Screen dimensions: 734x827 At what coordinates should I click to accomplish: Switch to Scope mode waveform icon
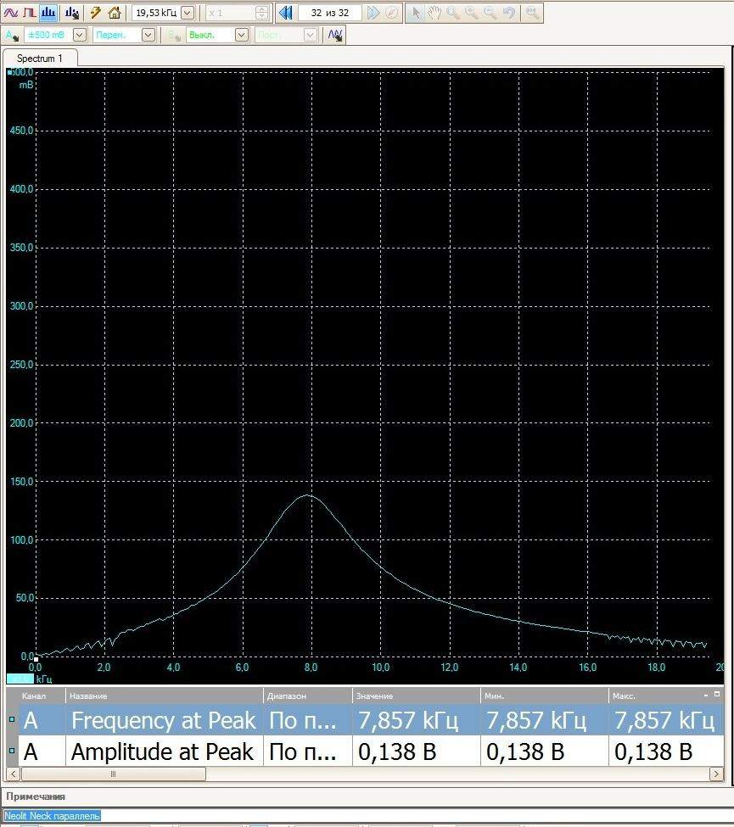11,13
